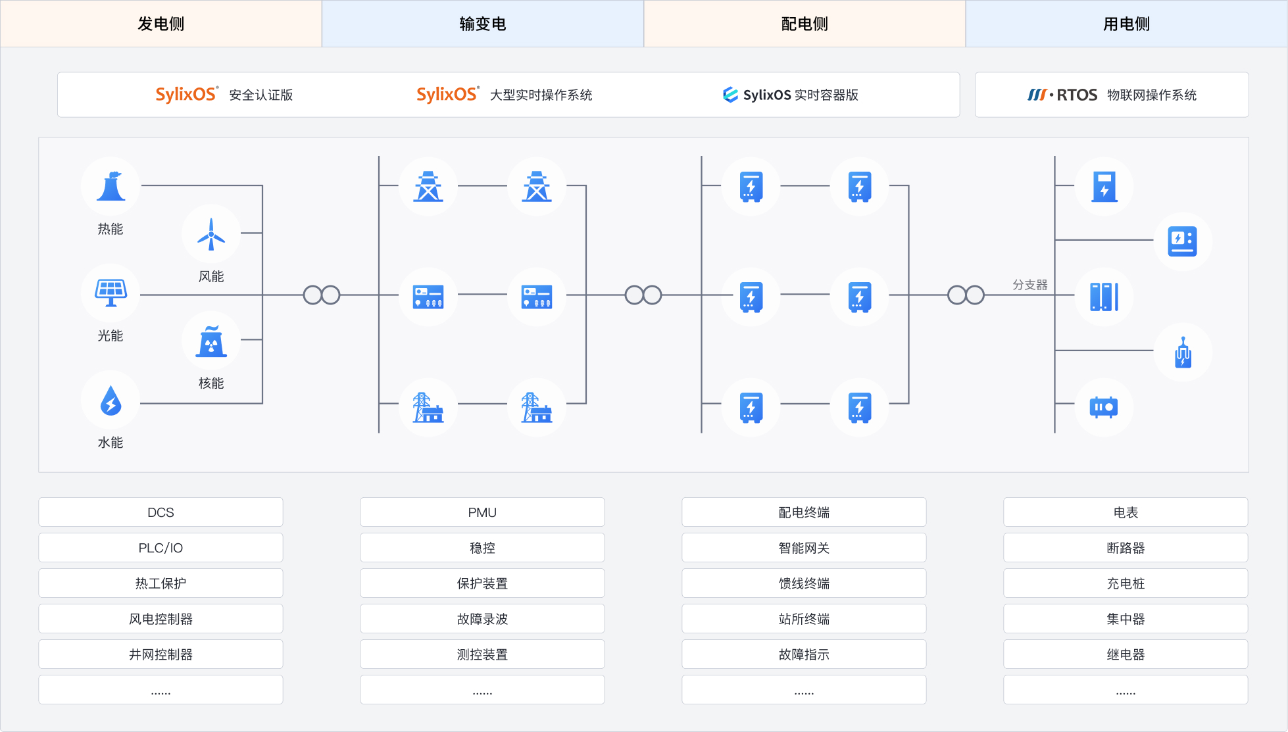Click the 保护装置 box
1288x732 pixels.
point(482,583)
